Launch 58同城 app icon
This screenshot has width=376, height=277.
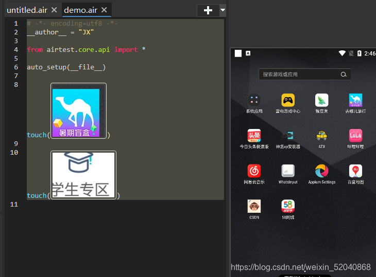pyautogui.click(x=288, y=206)
